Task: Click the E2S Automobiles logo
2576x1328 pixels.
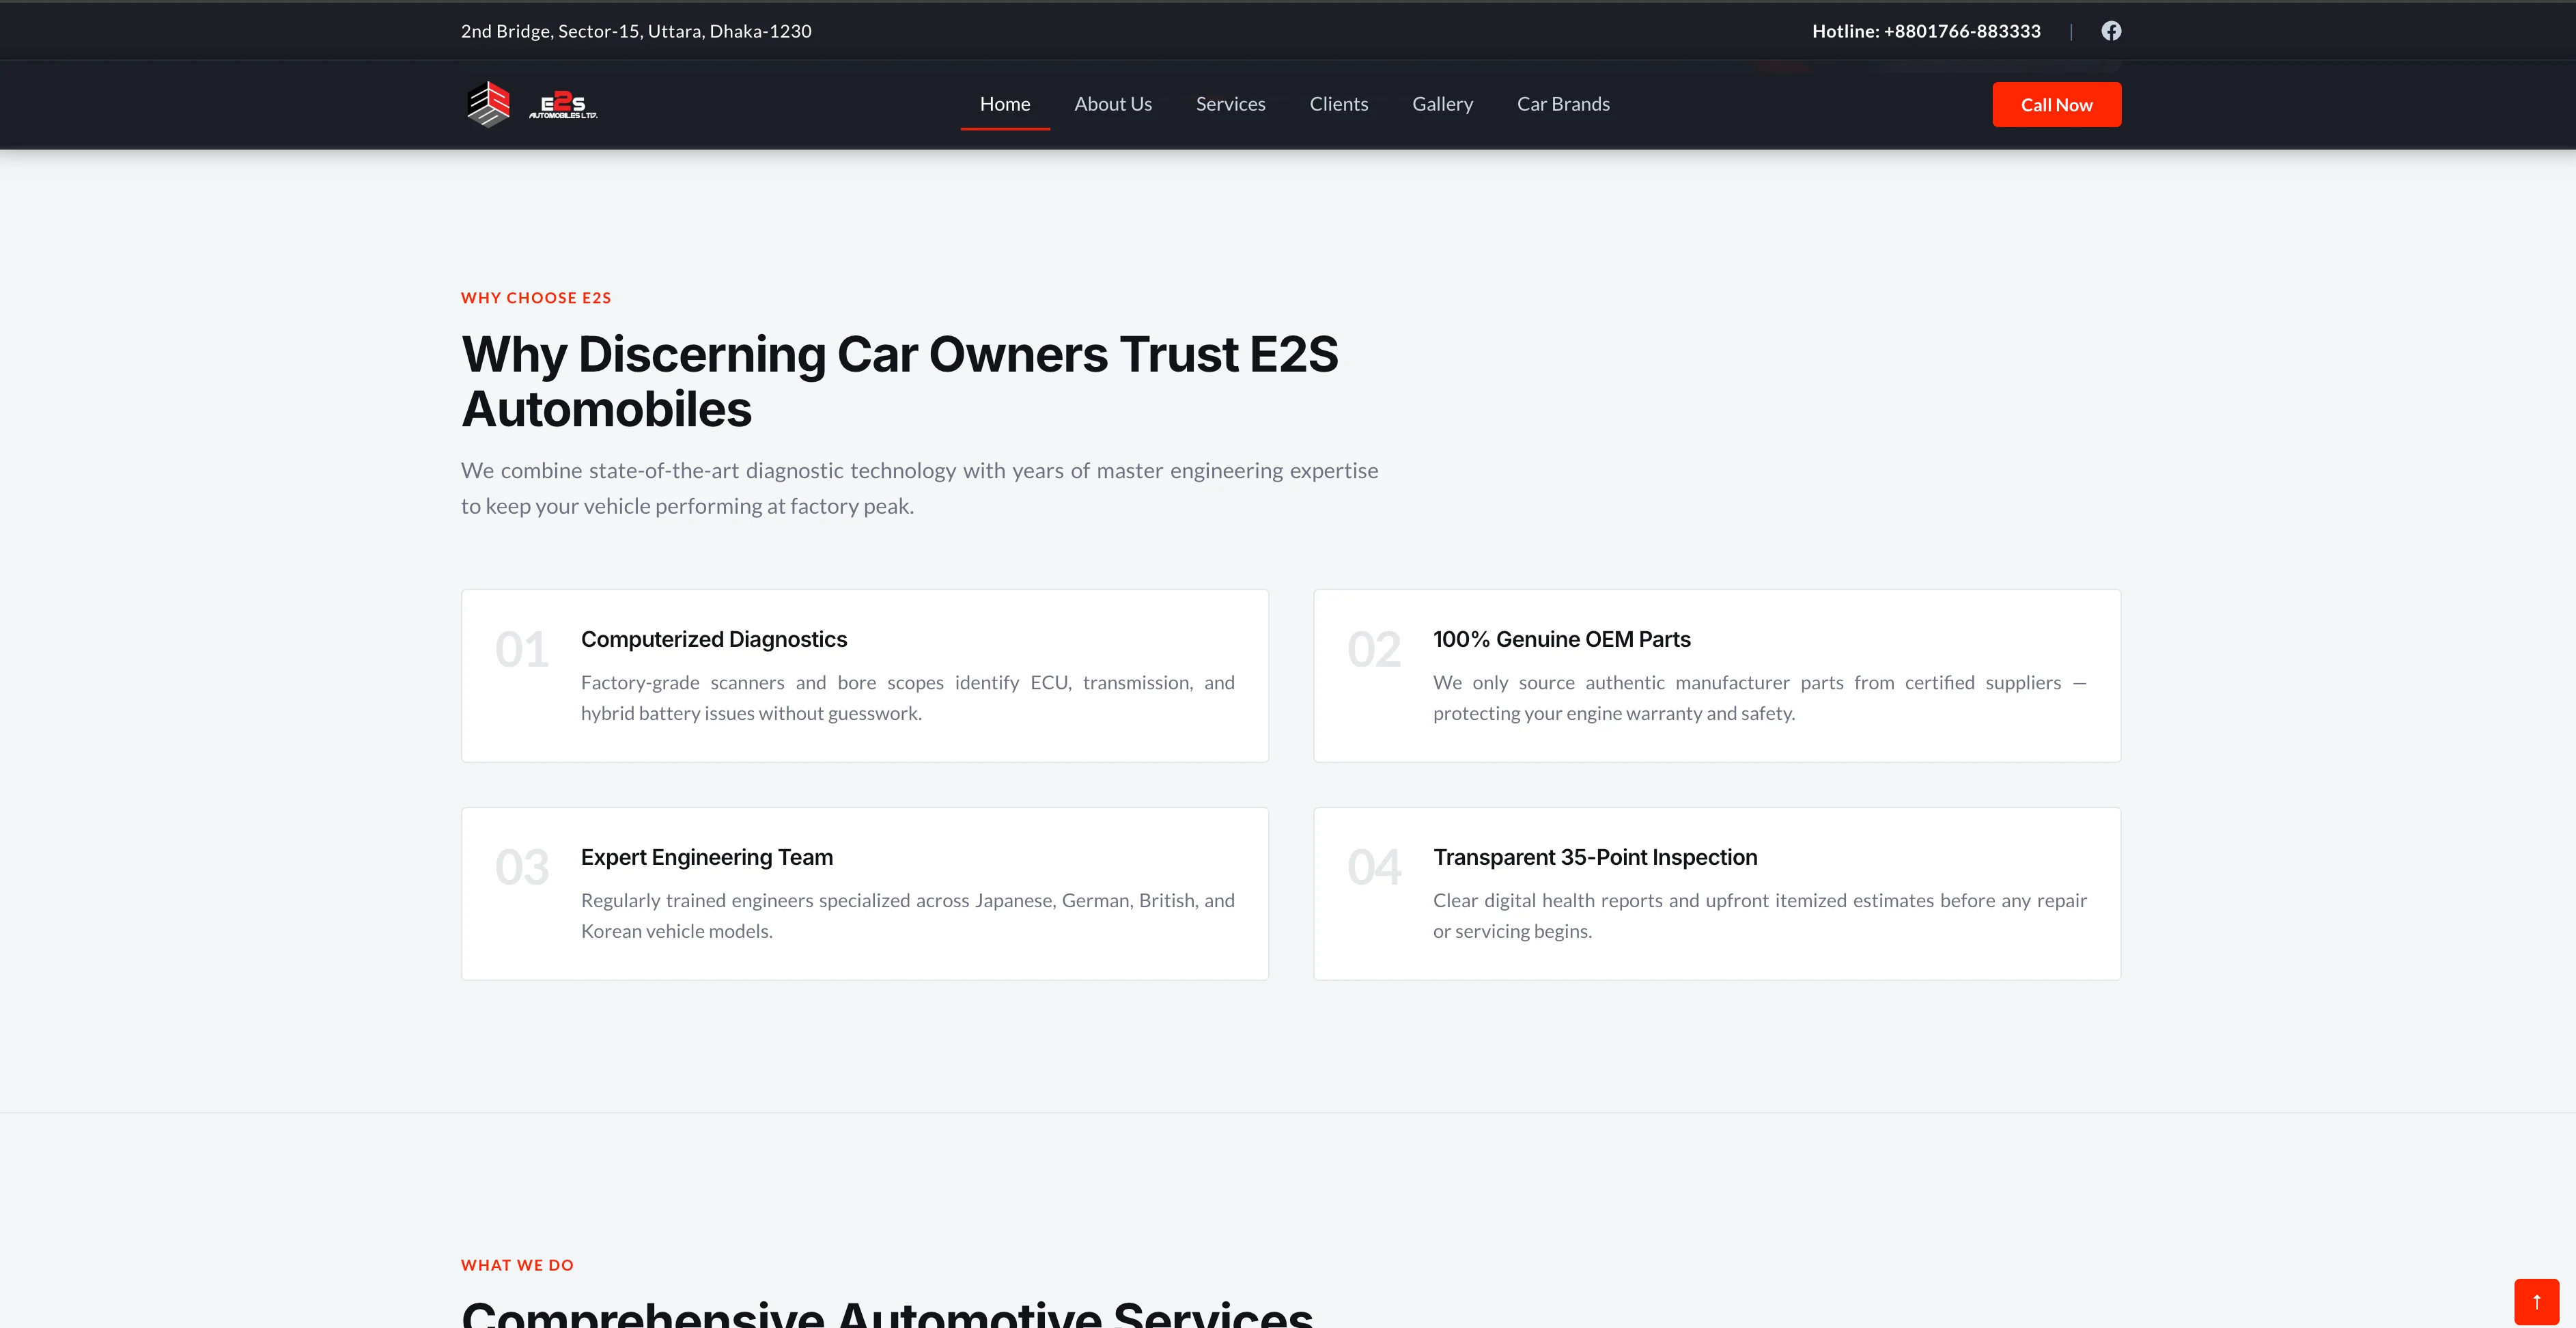Action: pyautogui.click(x=531, y=104)
